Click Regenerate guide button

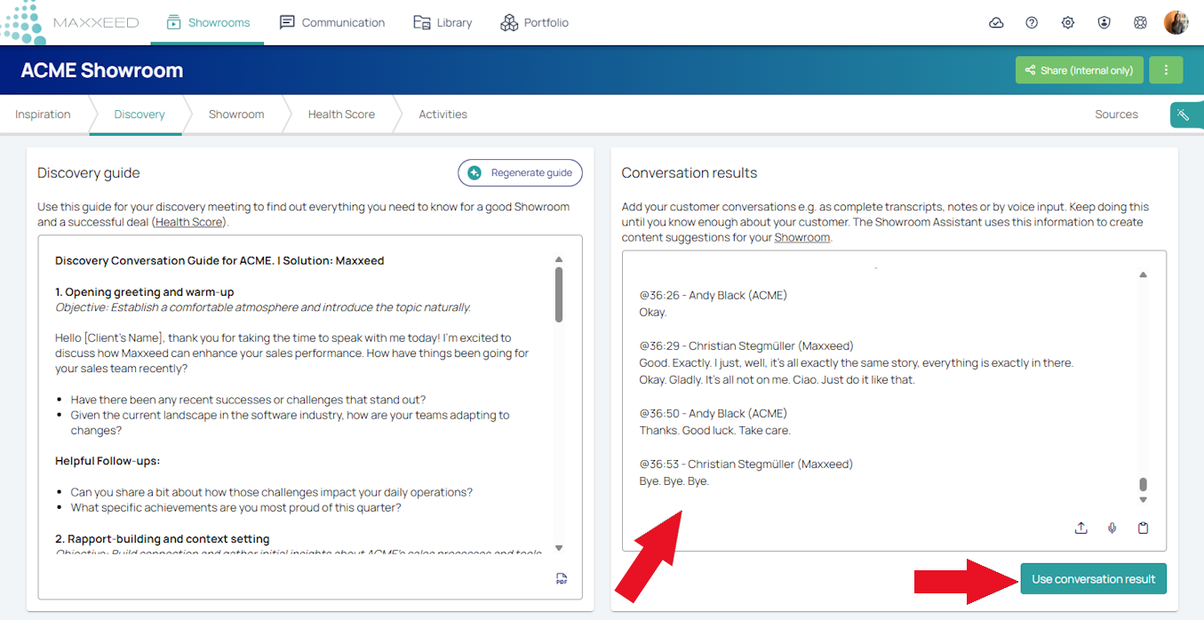[520, 173]
